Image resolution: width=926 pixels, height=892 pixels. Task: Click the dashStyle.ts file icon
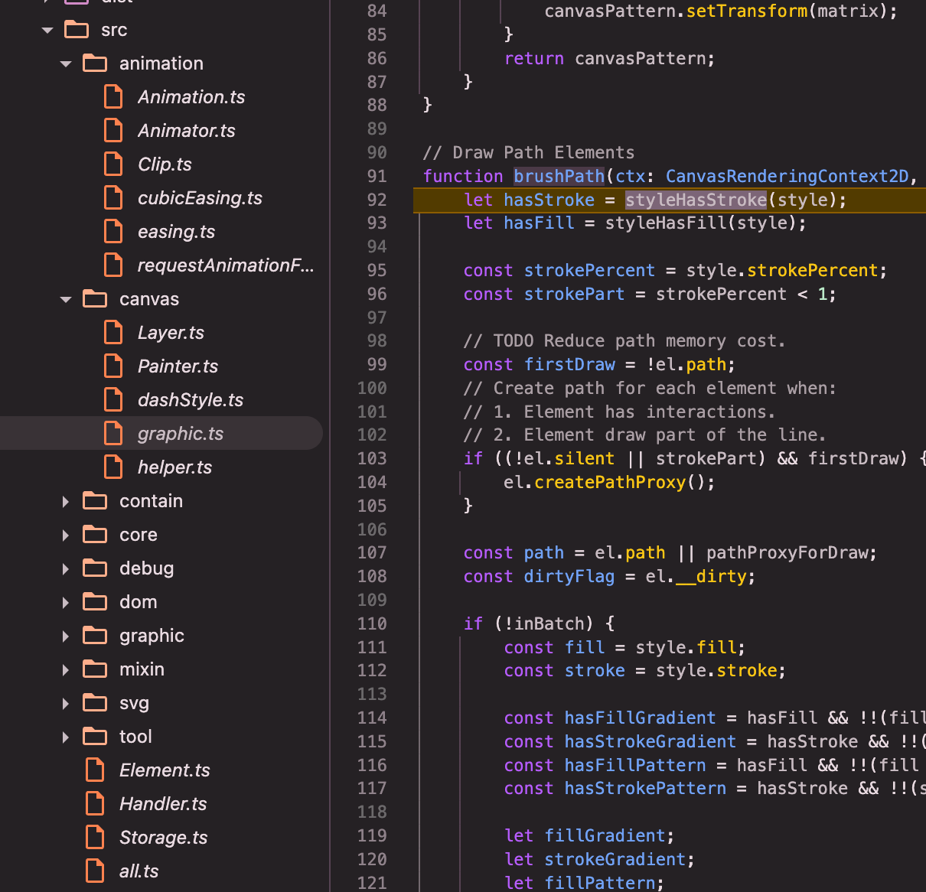click(113, 400)
